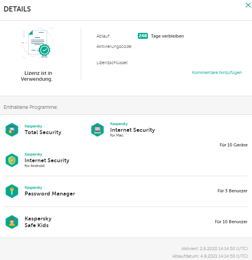
Task: Click the Total Security hexagon icon
Action: [12, 130]
